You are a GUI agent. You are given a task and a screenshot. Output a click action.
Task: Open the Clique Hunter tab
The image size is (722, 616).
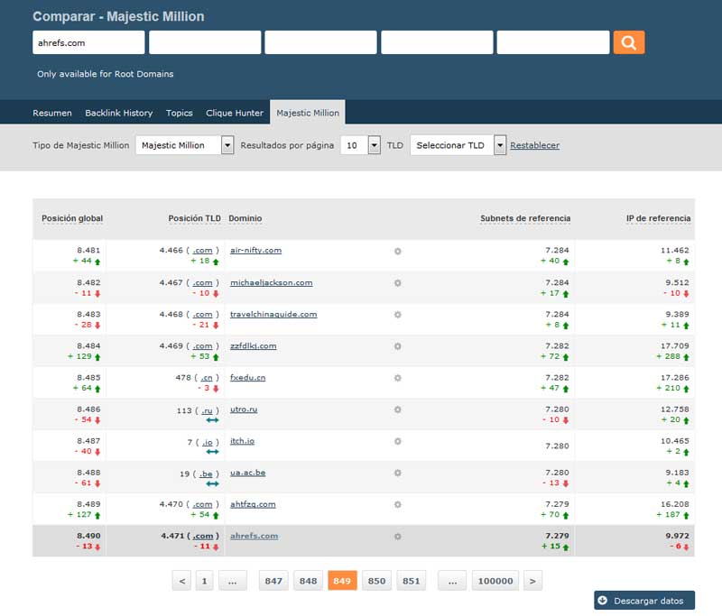[x=235, y=113]
